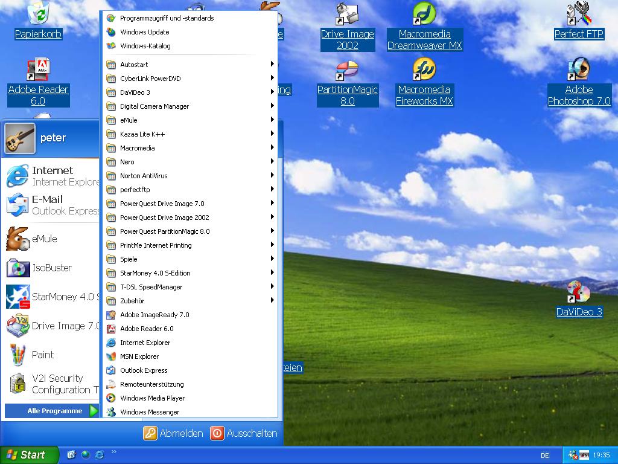618x464 pixels.
Task: Click the DE language indicator in taskbar
Action: (545, 456)
